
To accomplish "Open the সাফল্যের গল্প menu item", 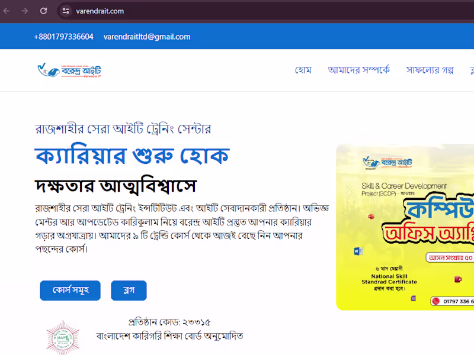I will click(x=430, y=70).
